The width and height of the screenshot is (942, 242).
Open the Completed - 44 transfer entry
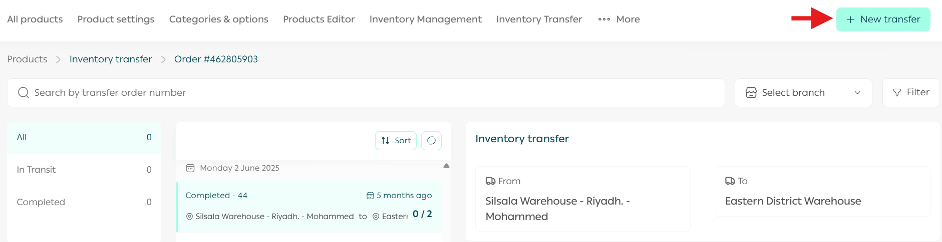point(308,206)
